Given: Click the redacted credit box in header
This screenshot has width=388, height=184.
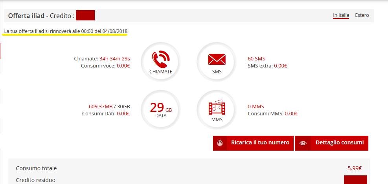Looking at the screenshot, I should (x=85, y=16).
